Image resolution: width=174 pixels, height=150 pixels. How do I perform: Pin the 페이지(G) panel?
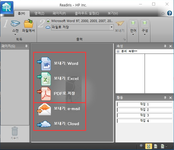pyautogui.click(x=26, y=46)
